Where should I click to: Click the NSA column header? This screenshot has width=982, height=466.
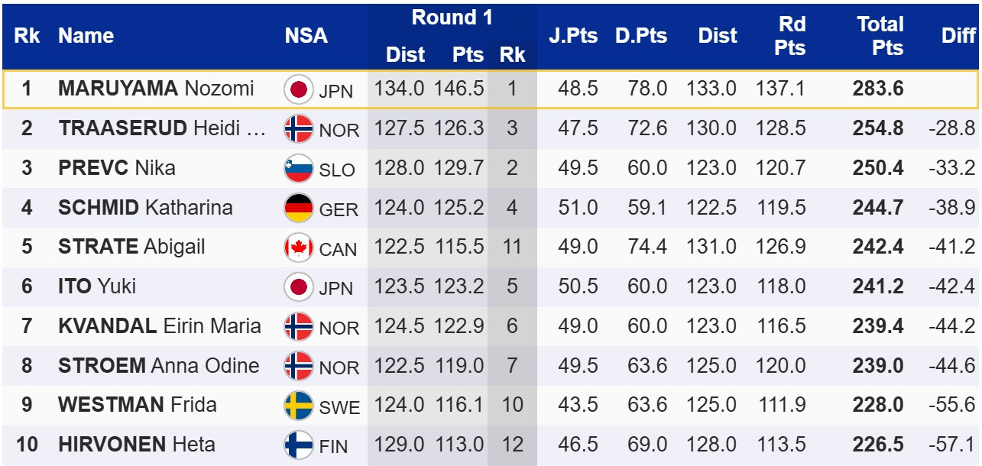click(306, 36)
